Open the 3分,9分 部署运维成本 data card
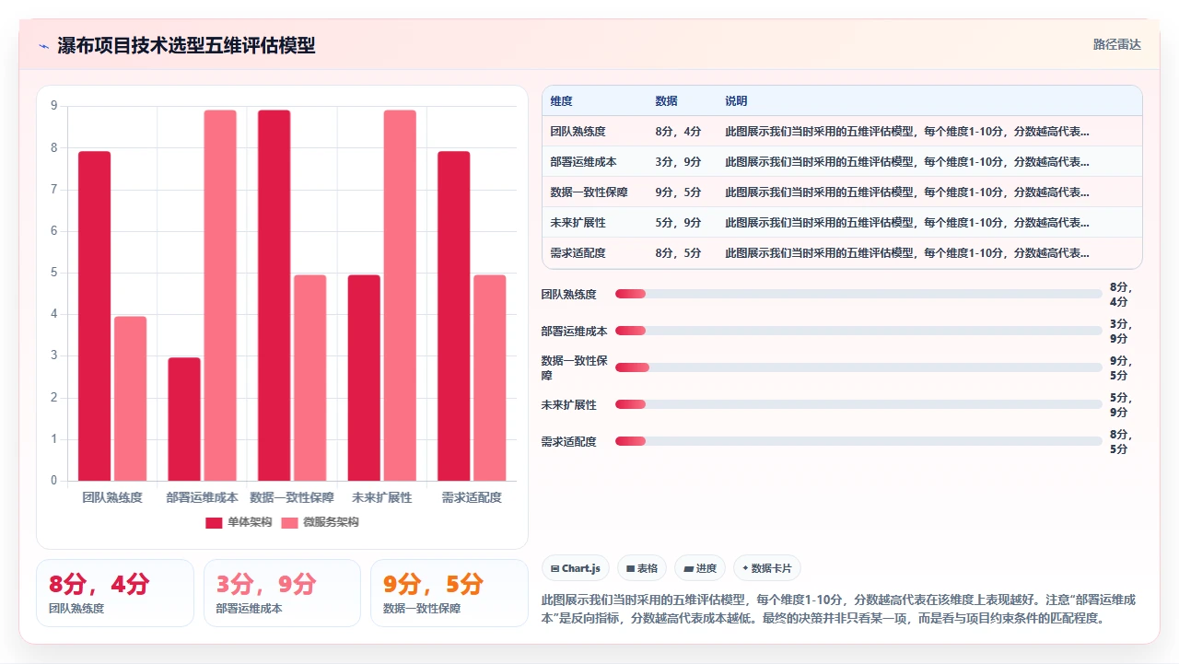This screenshot has width=1179, height=664. (282, 593)
